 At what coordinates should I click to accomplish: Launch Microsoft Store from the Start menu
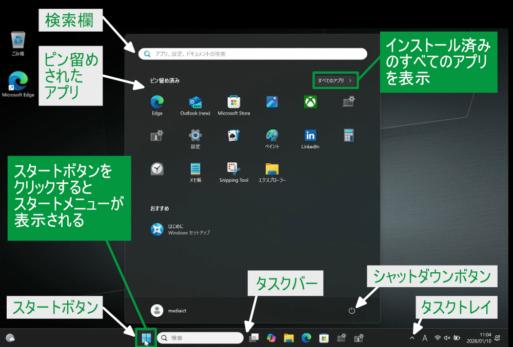coord(234,102)
